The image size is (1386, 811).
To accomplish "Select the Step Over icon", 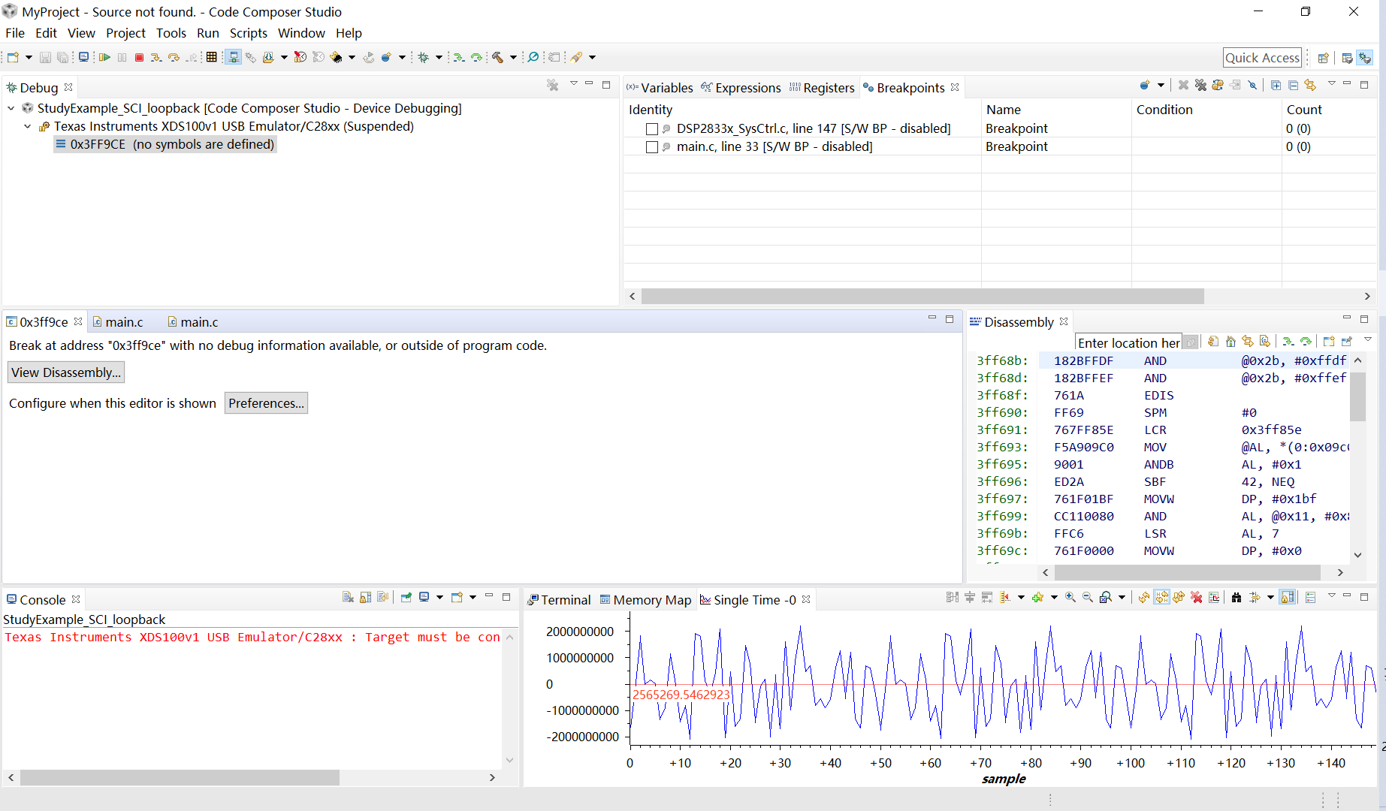I will pos(174,57).
